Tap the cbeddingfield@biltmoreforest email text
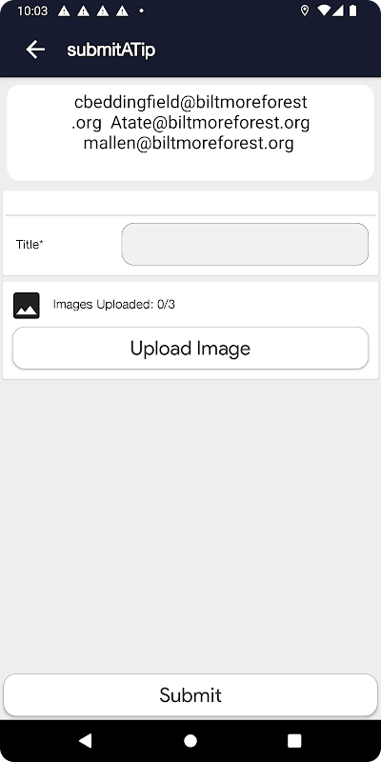The image size is (381, 762). pos(190,102)
